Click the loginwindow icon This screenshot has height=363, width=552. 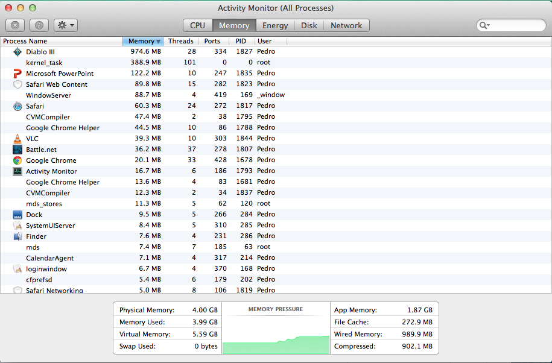coord(17,269)
